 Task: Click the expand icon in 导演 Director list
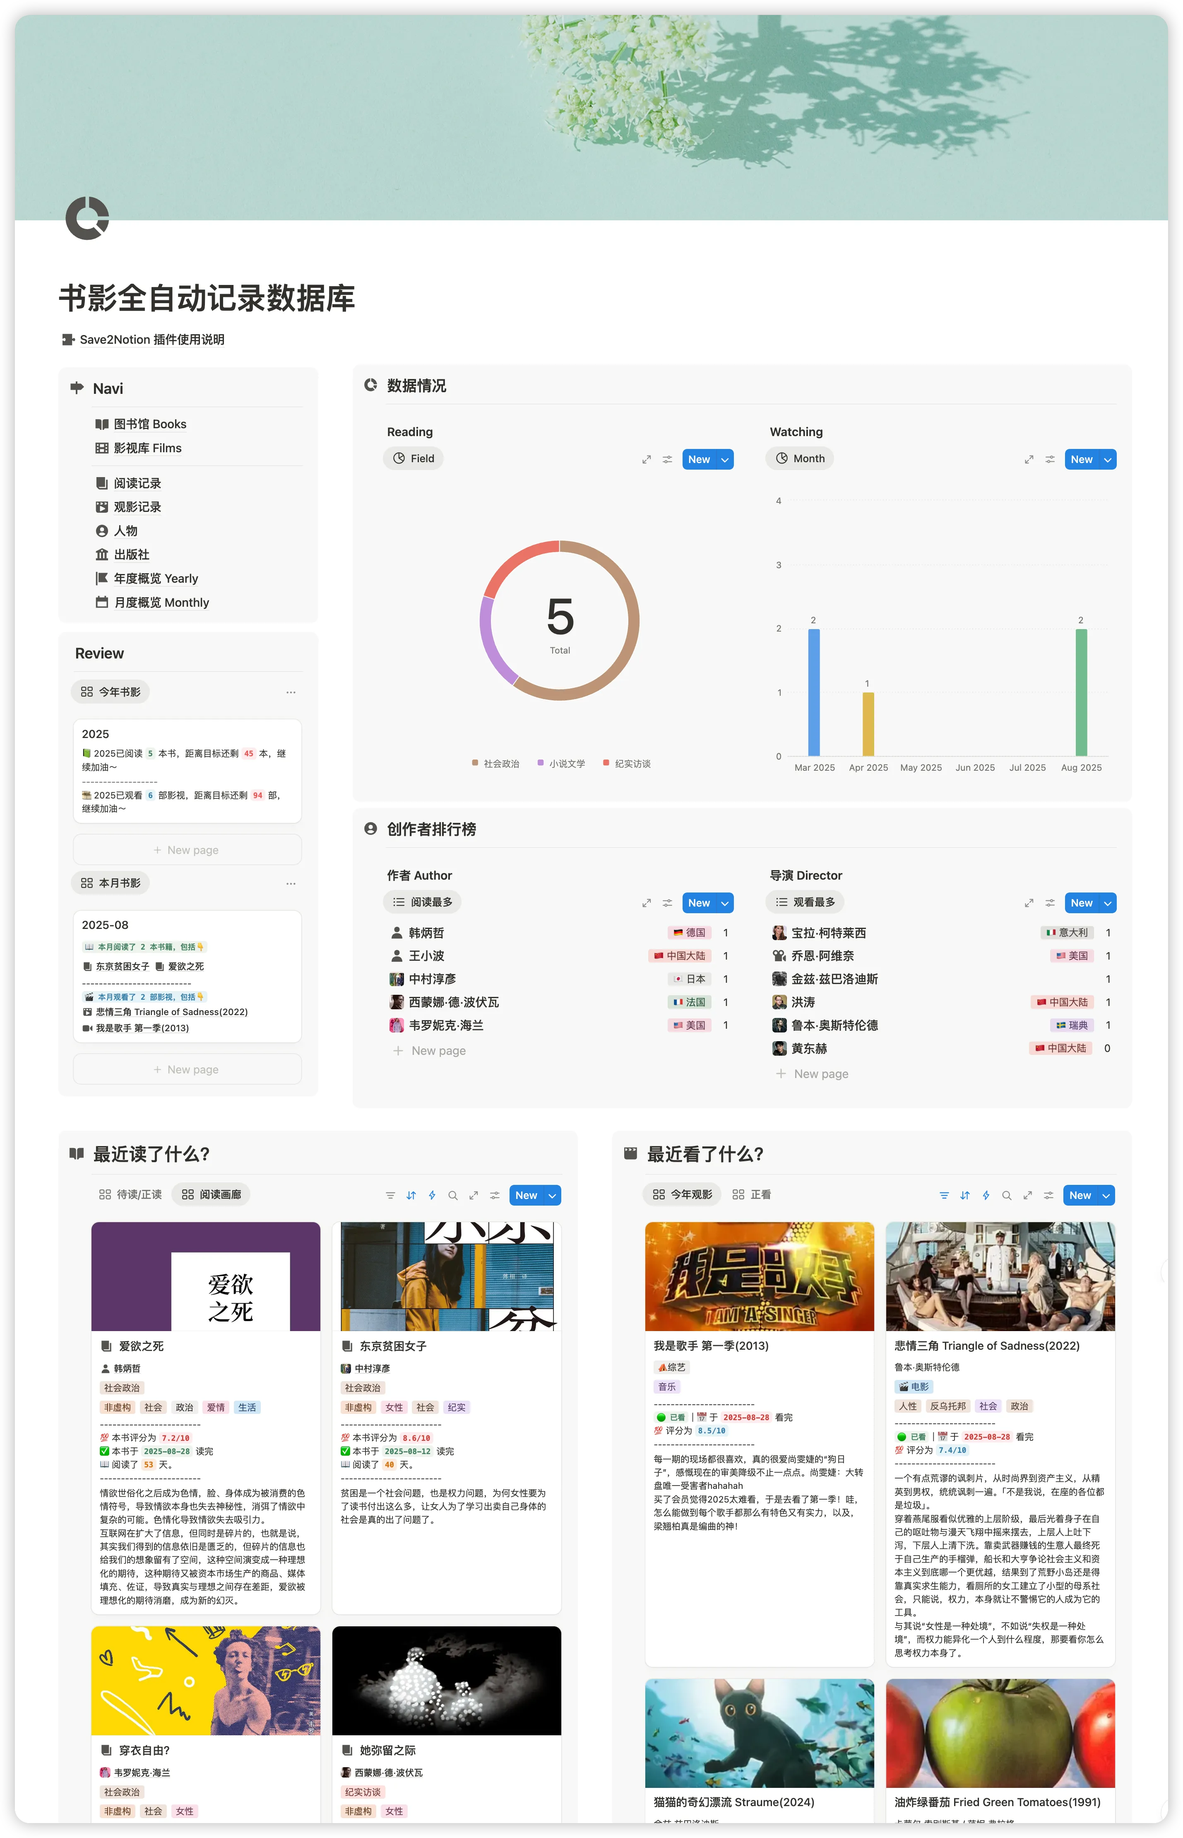coord(1029,903)
